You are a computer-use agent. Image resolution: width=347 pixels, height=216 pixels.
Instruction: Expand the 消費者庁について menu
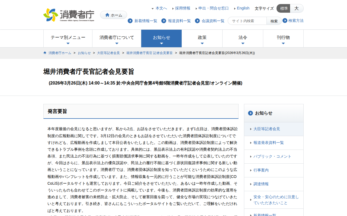(117, 38)
